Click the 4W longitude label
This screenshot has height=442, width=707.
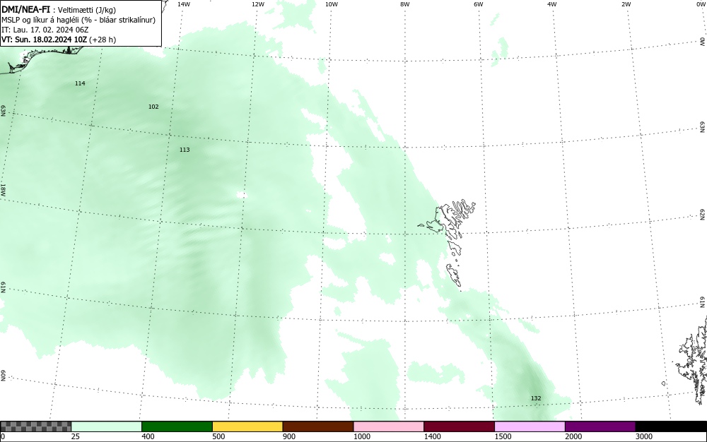point(552,4)
